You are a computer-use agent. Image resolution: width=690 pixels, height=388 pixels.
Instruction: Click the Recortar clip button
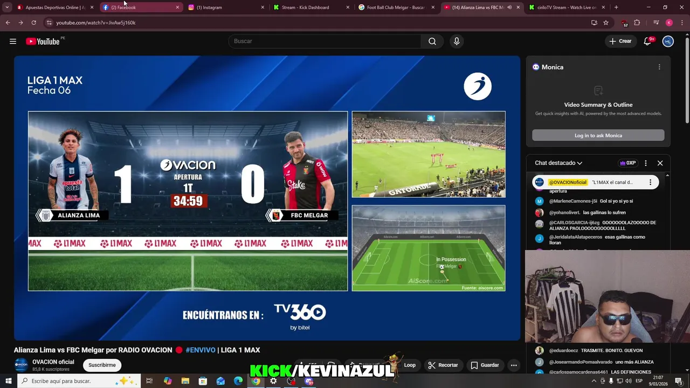443,365
